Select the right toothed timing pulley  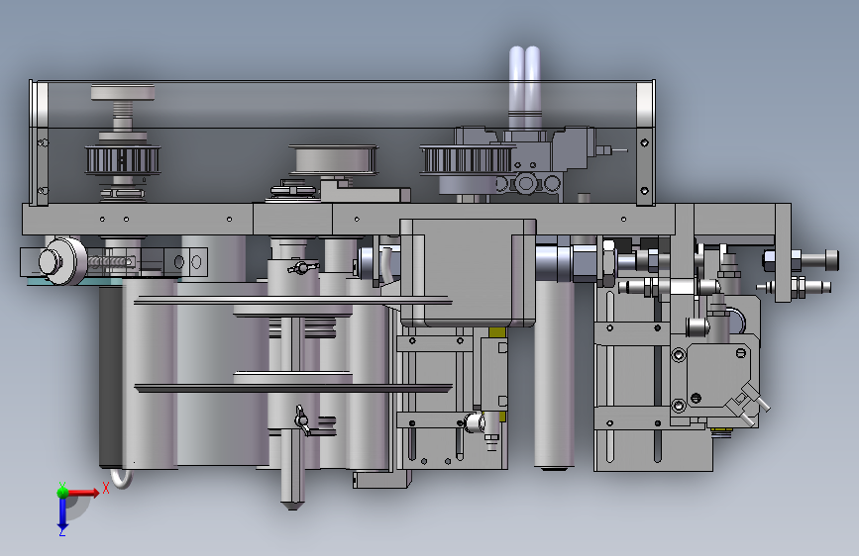(x=467, y=160)
